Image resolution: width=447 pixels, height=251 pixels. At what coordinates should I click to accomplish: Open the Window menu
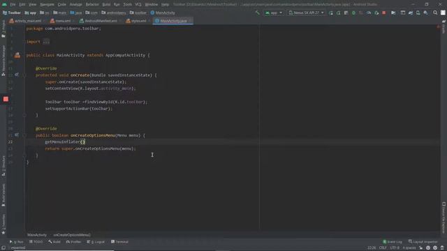point(152,4)
